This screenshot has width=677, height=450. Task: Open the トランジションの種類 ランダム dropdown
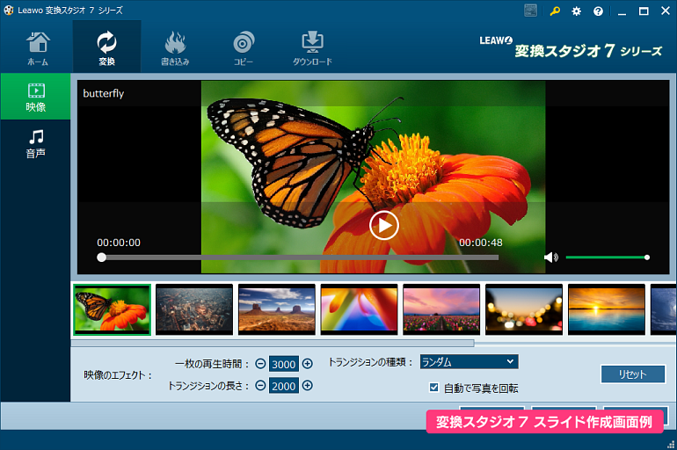pos(469,361)
